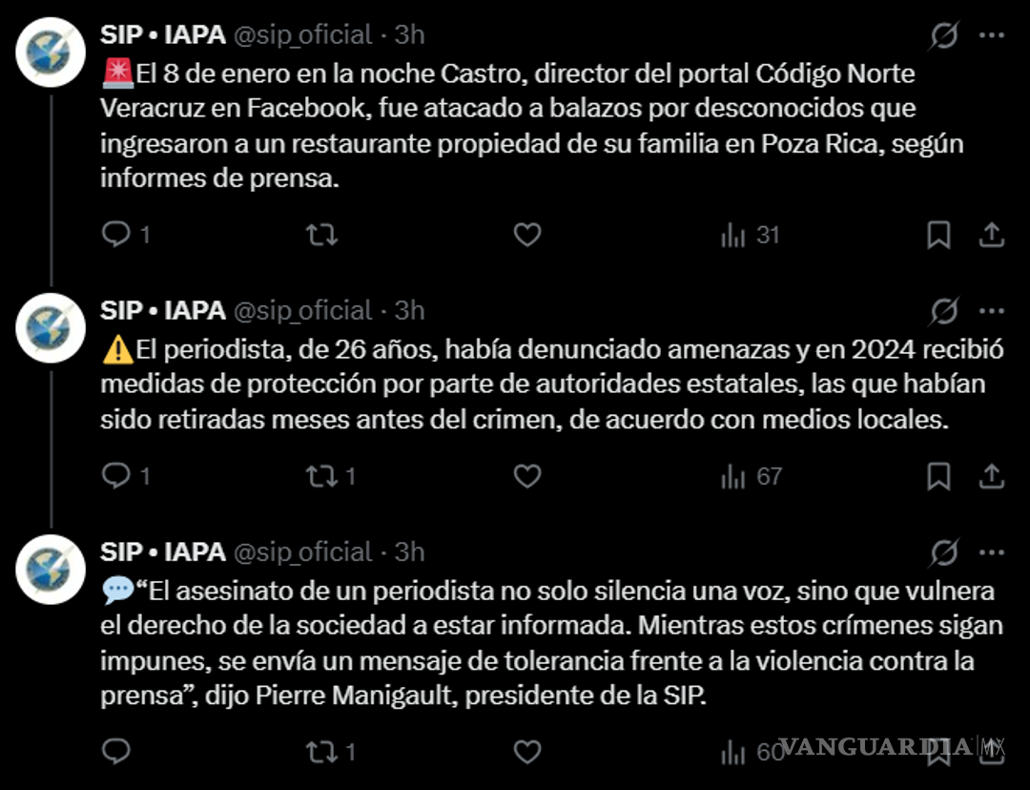Expand options menu on Pierre Manigault tweet
The height and width of the screenshot is (790, 1030).
[x=993, y=551]
